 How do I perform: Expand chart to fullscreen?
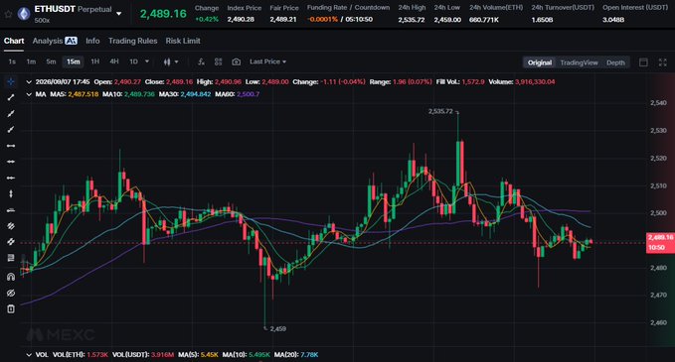662,62
